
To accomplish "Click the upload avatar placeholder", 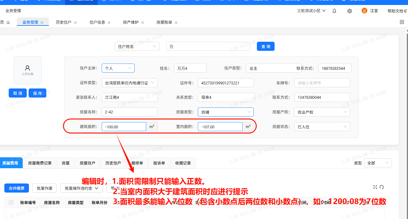I will pos(27,70).
